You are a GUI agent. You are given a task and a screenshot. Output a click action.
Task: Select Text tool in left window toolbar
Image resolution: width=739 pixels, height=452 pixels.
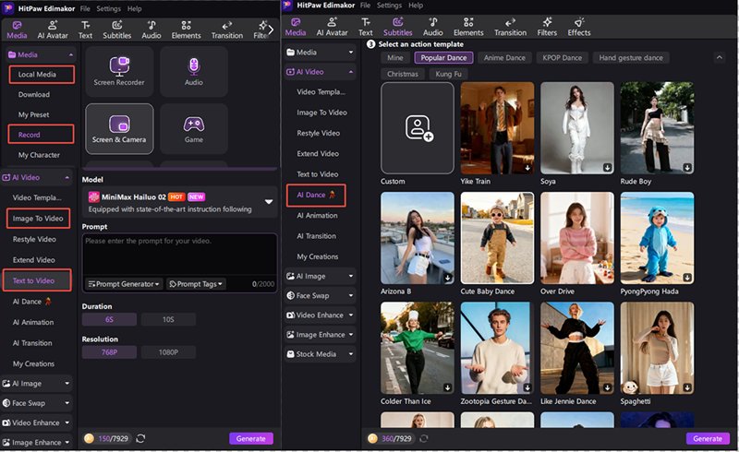click(x=85, y=30)
